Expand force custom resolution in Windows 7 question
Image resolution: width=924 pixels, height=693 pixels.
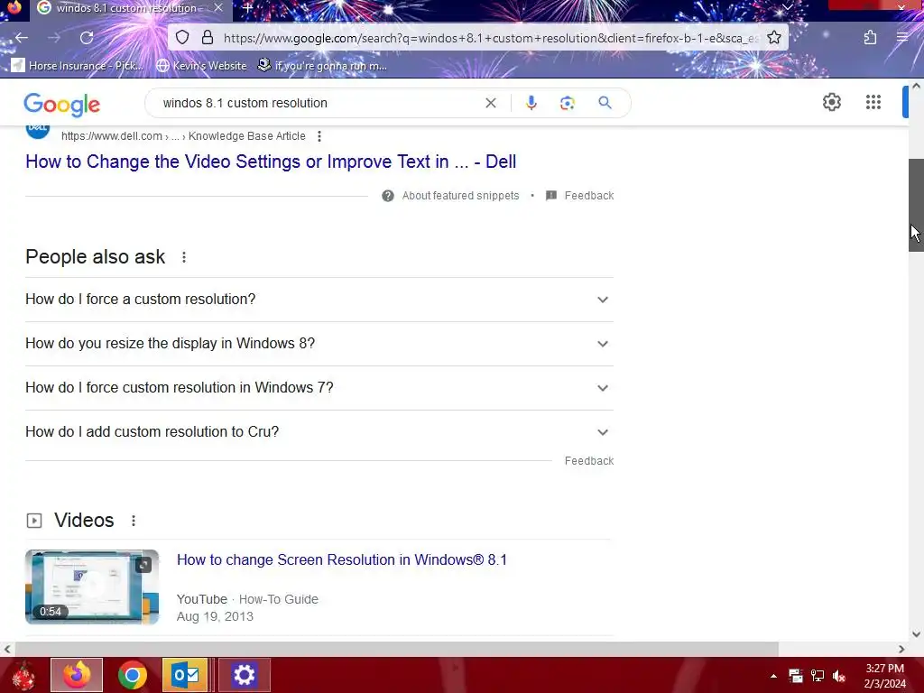click(319, 388)
